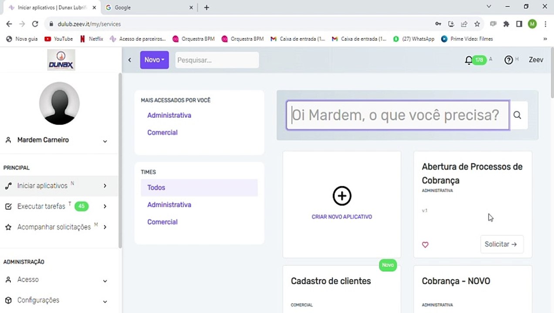Select Todos under Times
Image resolution: width=554 pixels, height=313 pixels.
pos(199,188)
